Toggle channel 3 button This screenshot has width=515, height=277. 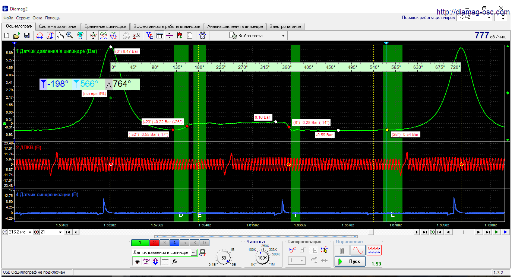[x=164, y=243]
